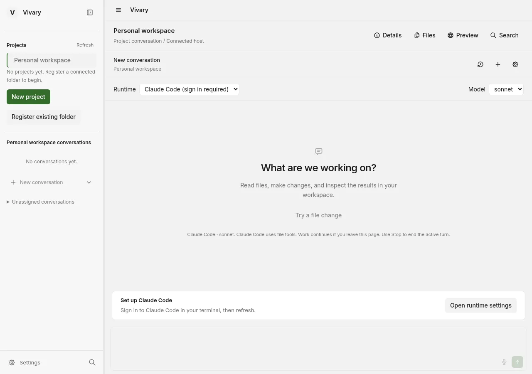Screen dimensions: 532x374
Task: Click the Personal workspace heading
Action: 144,31
